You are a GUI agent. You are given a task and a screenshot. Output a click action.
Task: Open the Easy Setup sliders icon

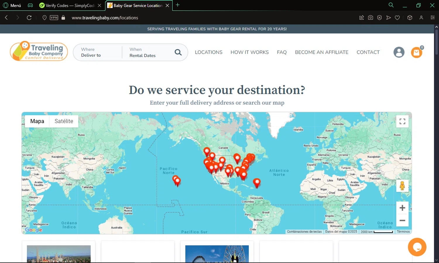tap(433, 18)
